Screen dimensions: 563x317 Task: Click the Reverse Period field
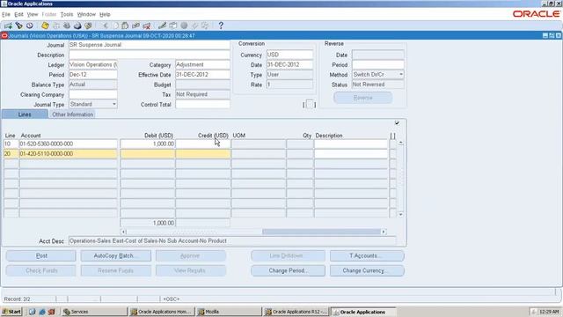[377, 64]
